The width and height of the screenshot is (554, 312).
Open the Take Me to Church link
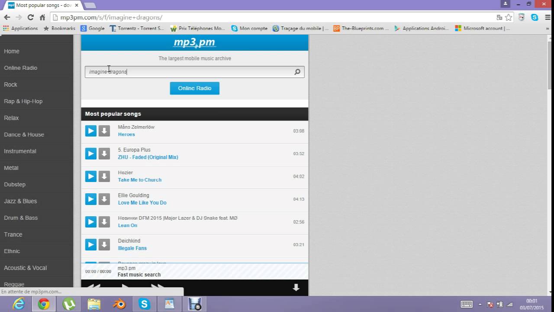click(140, 180)
